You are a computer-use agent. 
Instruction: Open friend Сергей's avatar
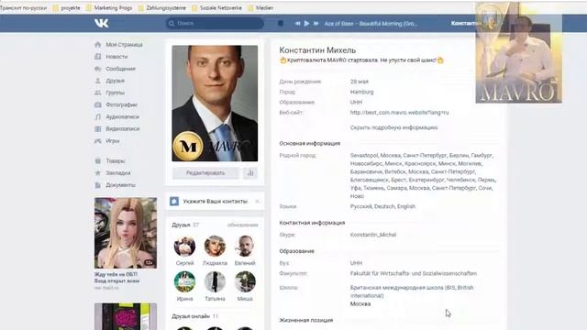click(x=184, y=247)
